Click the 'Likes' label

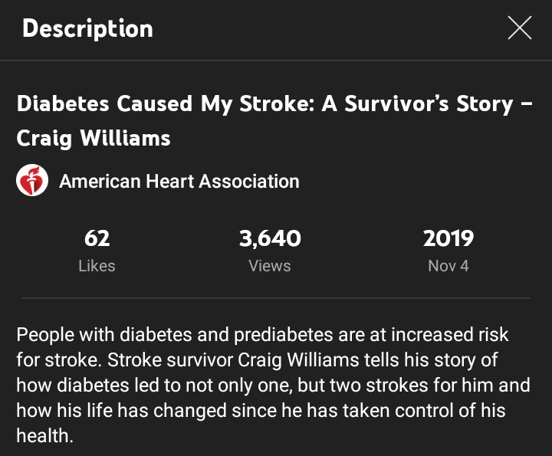tap(97, 266)
